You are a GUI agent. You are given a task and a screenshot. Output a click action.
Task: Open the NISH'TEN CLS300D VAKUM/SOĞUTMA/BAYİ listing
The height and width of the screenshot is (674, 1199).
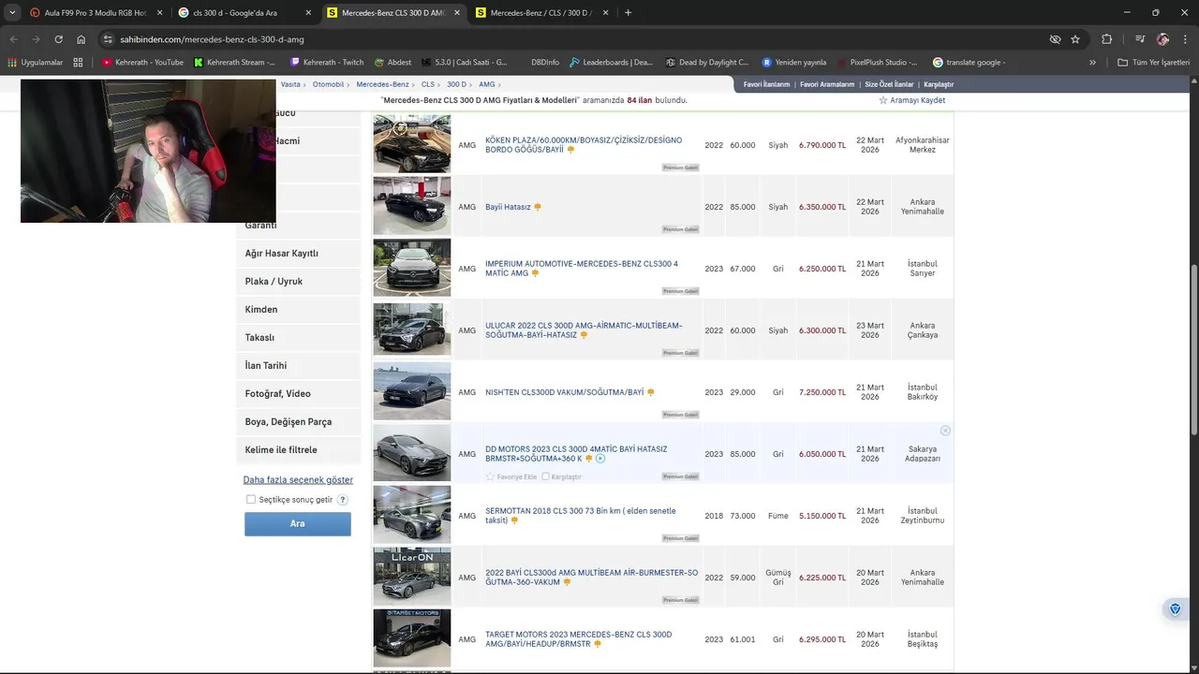tap(564, 392)
